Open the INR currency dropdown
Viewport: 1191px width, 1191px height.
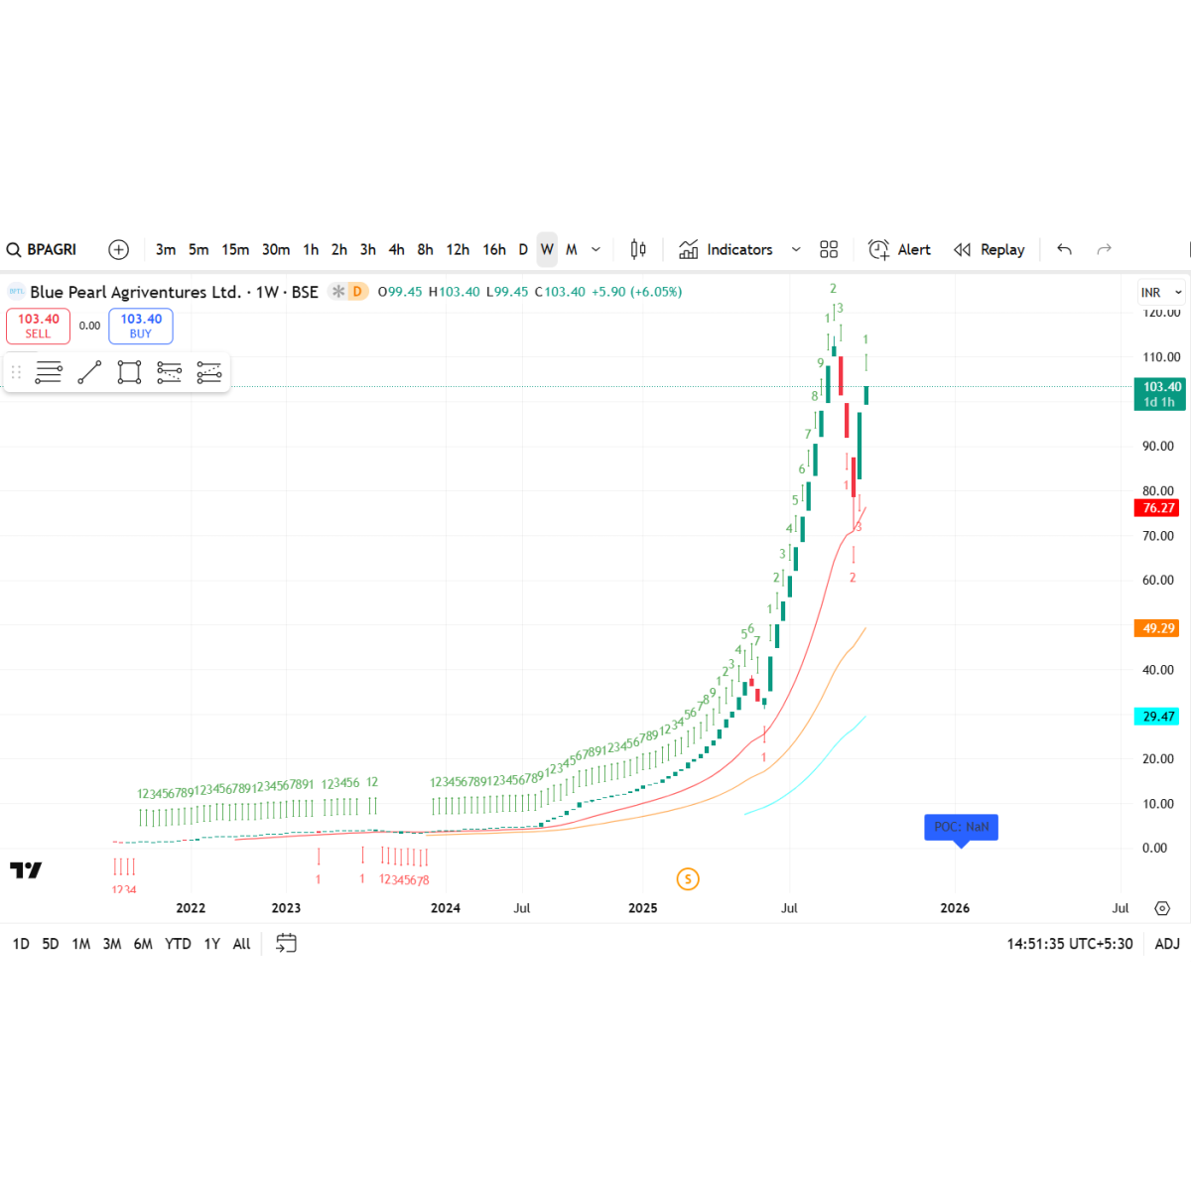pos(1160,293)
